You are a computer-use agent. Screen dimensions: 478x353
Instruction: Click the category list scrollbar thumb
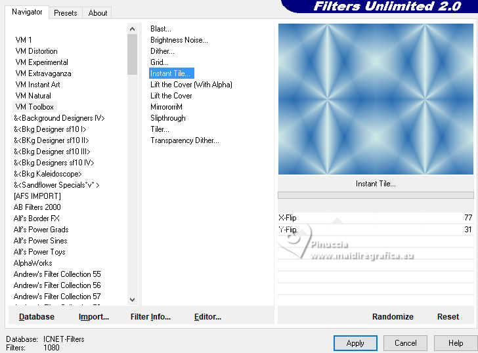[x=133, y=54]
